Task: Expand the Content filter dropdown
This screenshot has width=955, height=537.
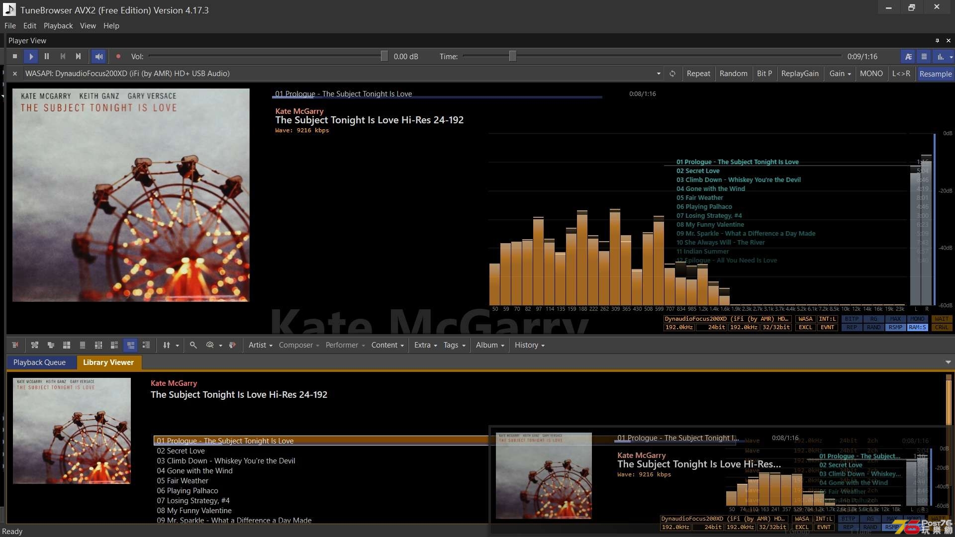Action: (387, 345)
